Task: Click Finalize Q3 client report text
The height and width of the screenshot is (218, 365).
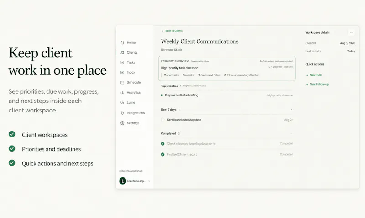Action: click(182, 154)
